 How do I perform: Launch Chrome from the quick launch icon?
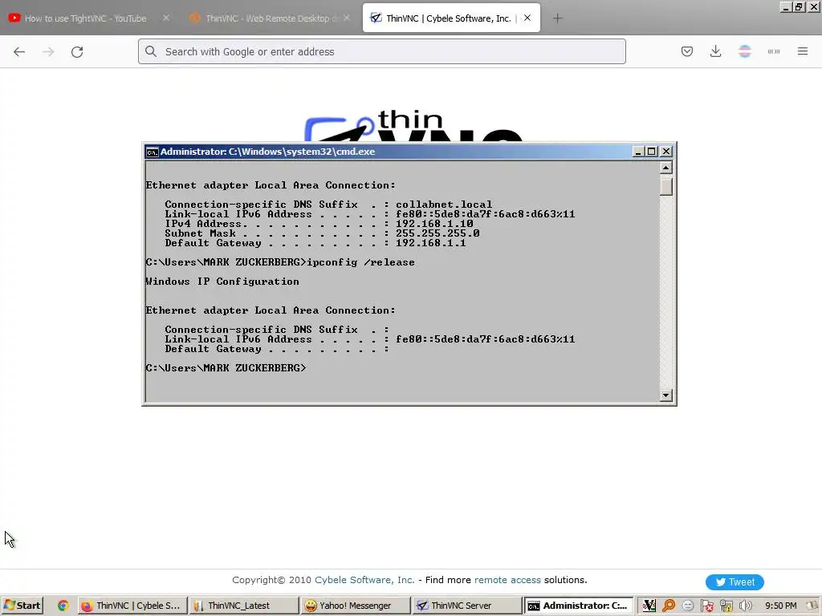[63, 606]
